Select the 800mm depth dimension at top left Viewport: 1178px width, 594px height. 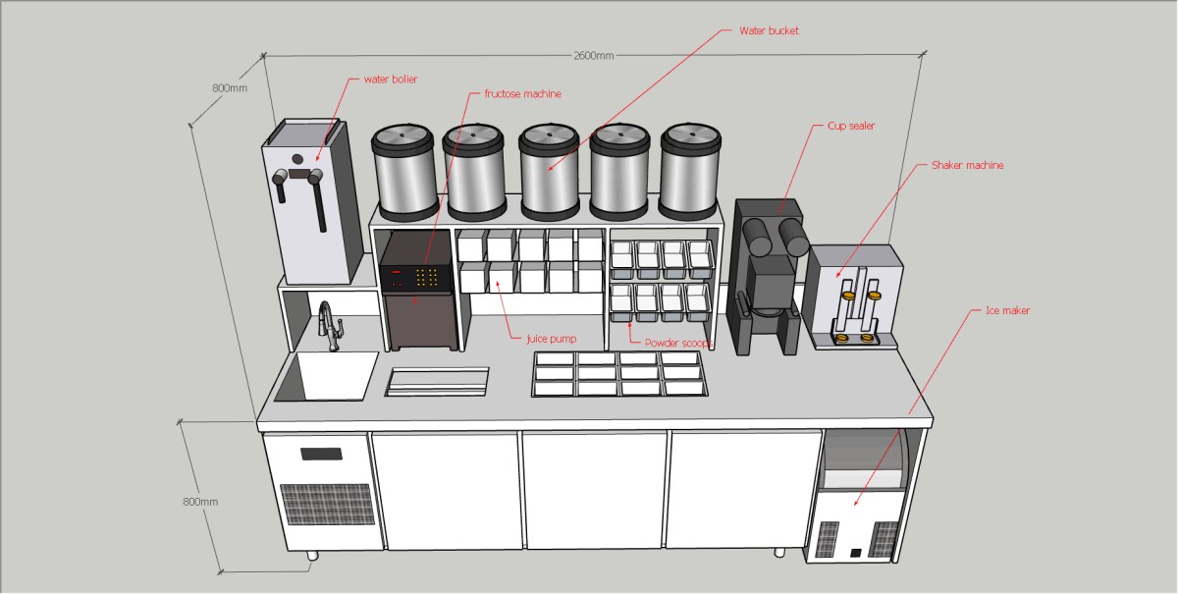230,87
